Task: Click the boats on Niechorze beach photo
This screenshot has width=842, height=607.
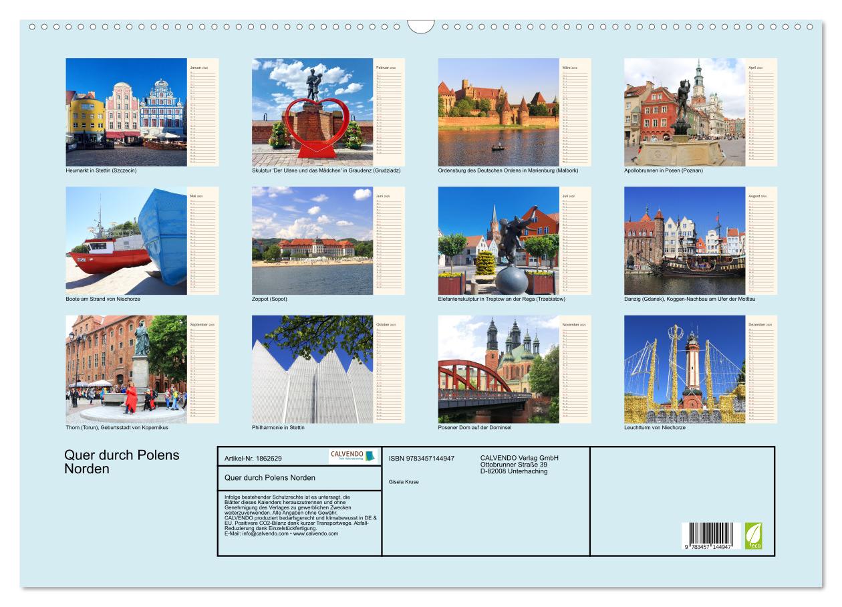Action: click(x=126, y=241)
